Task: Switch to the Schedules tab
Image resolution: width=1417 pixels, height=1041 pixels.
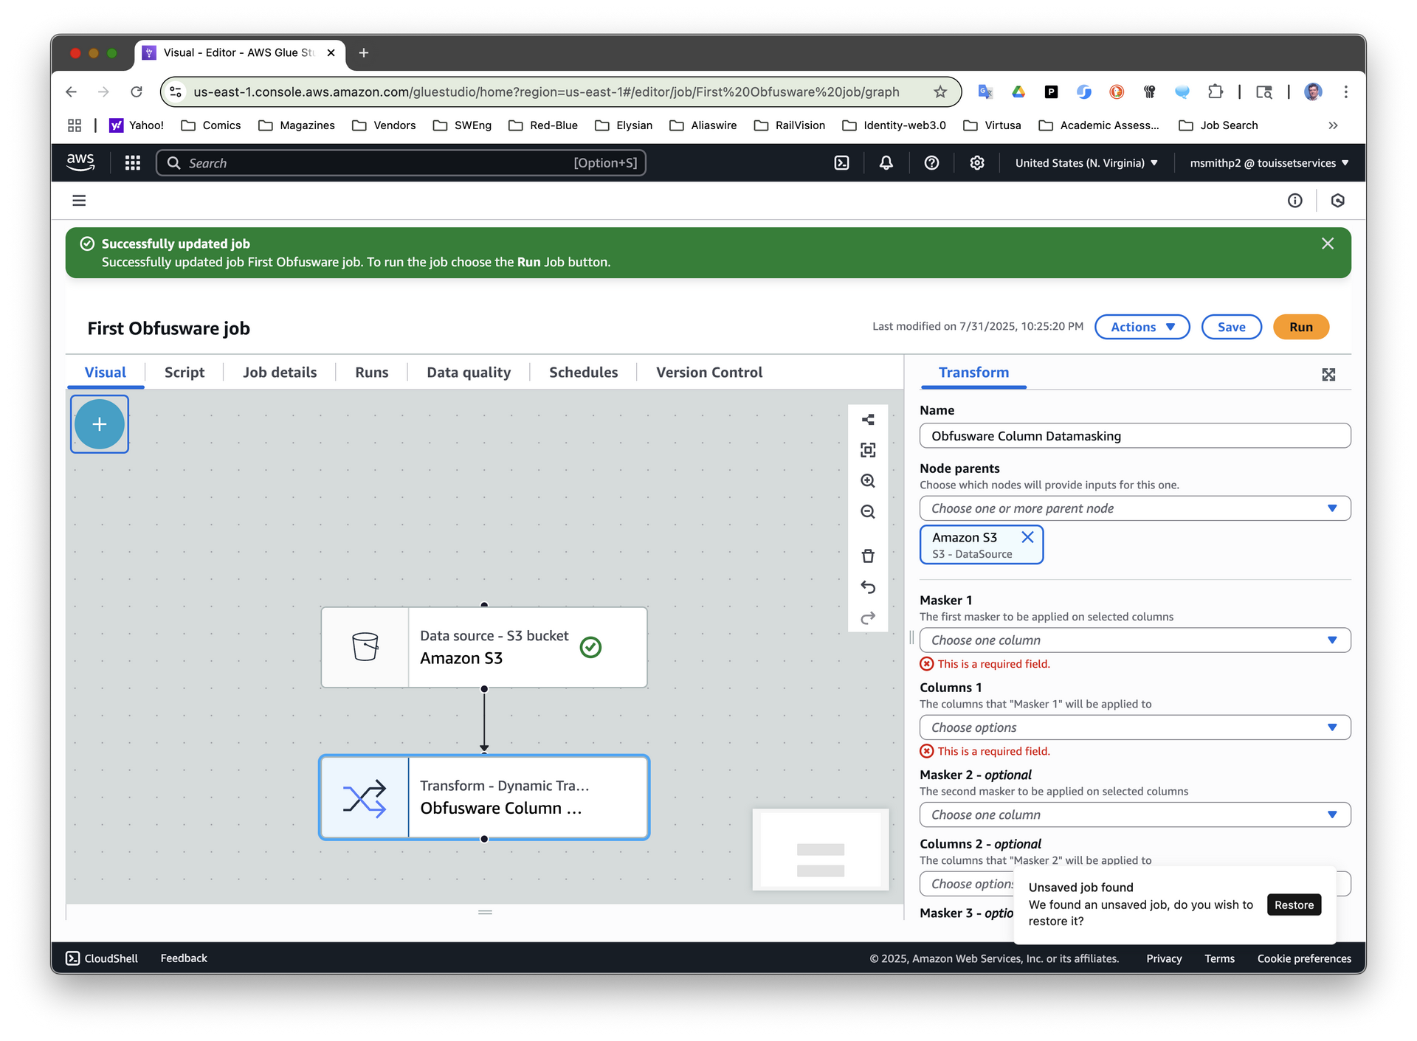Action: click(x=583, y=373)
